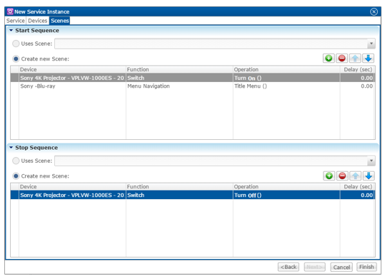Click Function column header in Stop Sequence table
The image size is (385, 279).
point(179,187)
